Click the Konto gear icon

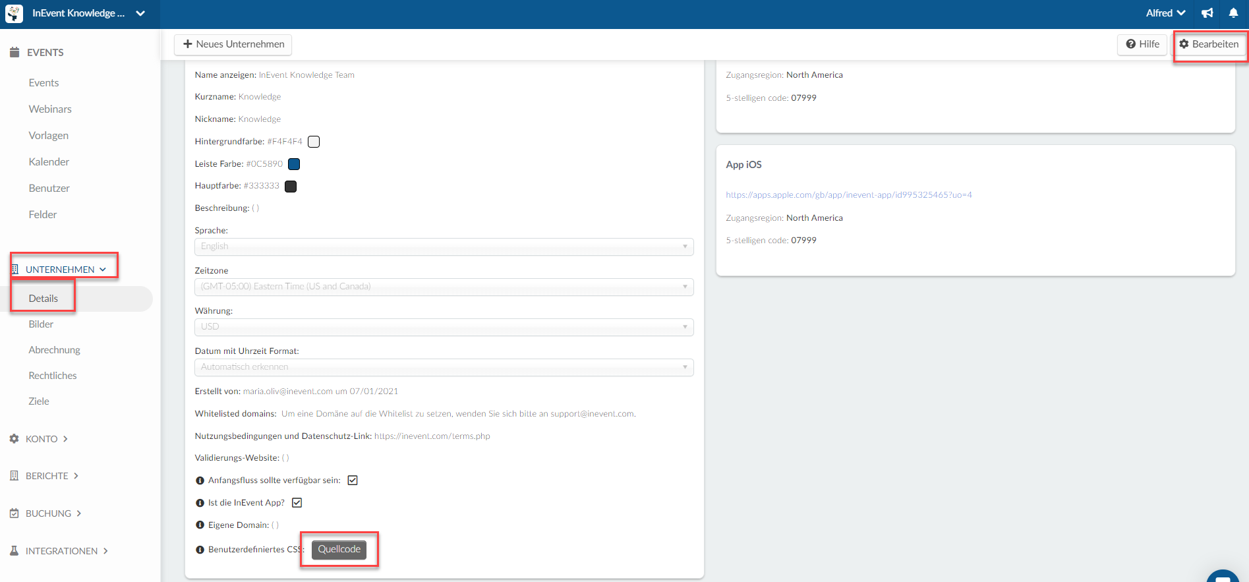pyautogui.click(x=14, y=438)
